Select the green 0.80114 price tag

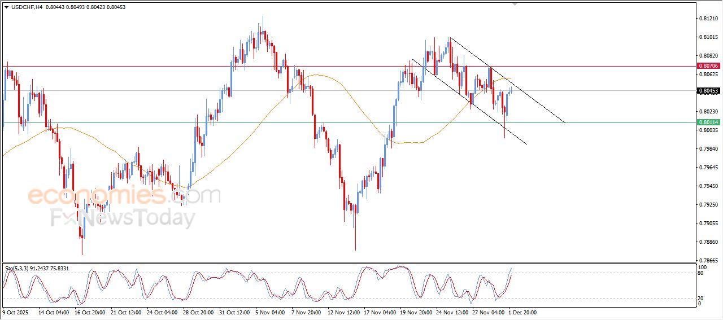click(x=708, y=122)
